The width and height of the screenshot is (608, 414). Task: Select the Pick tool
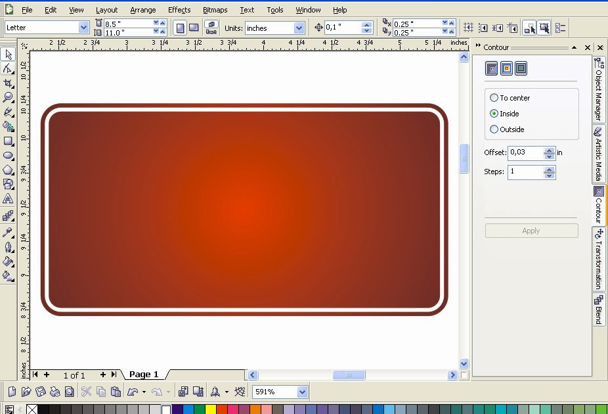(9, 55)
